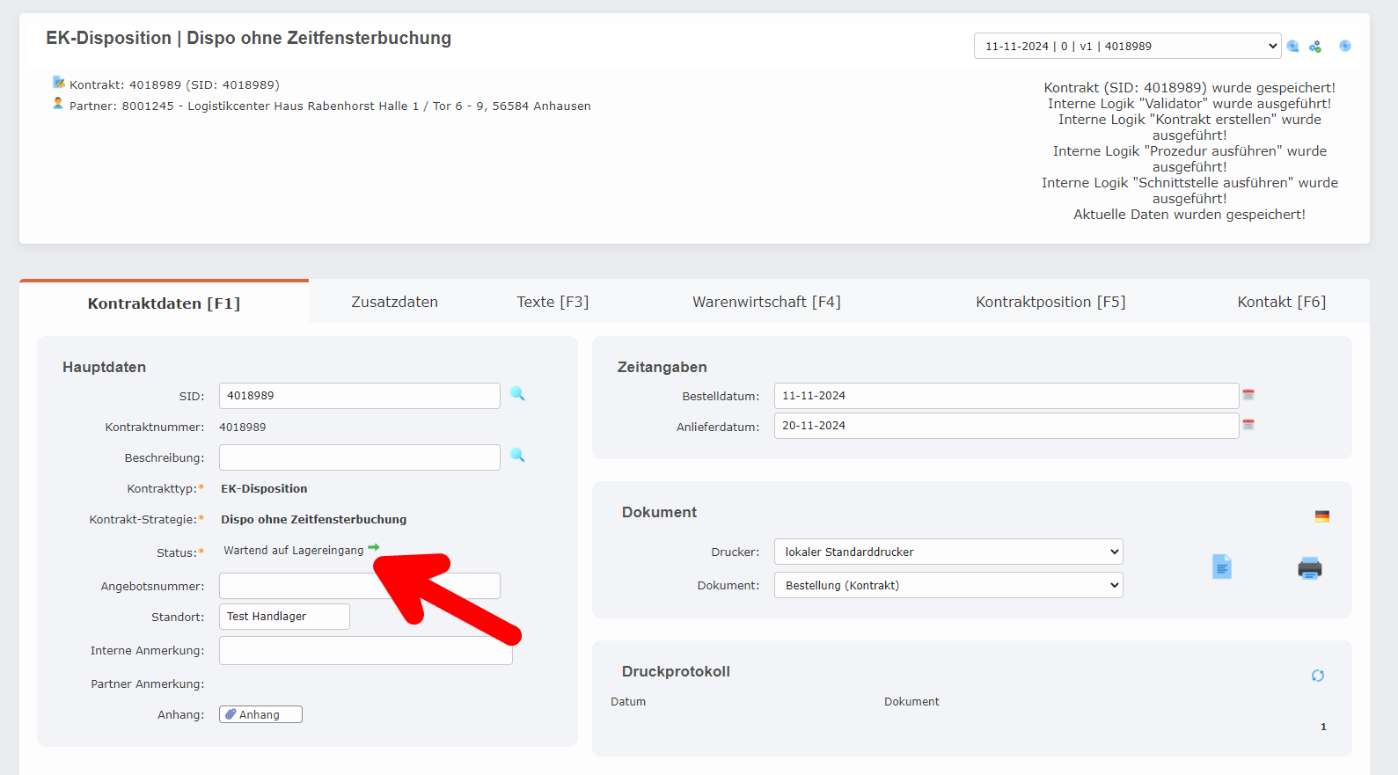Switch to the Kontakt [F6] tab

pos(1281,302)
